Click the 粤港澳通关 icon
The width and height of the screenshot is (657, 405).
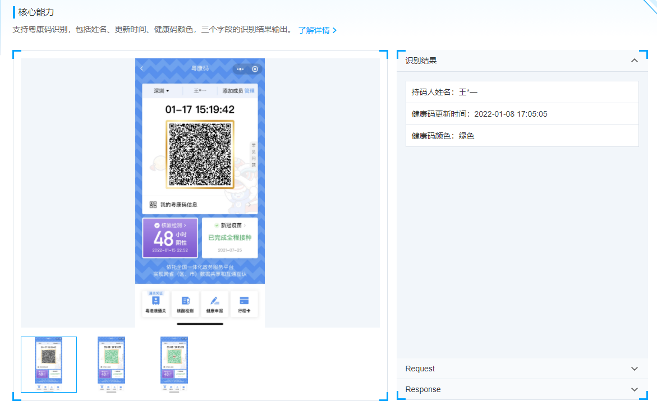(156, 304)
